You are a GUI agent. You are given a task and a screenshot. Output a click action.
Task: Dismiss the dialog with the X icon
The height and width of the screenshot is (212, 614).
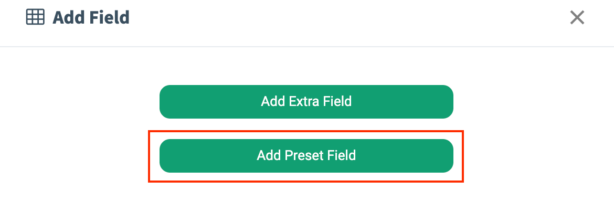[577, 18]
